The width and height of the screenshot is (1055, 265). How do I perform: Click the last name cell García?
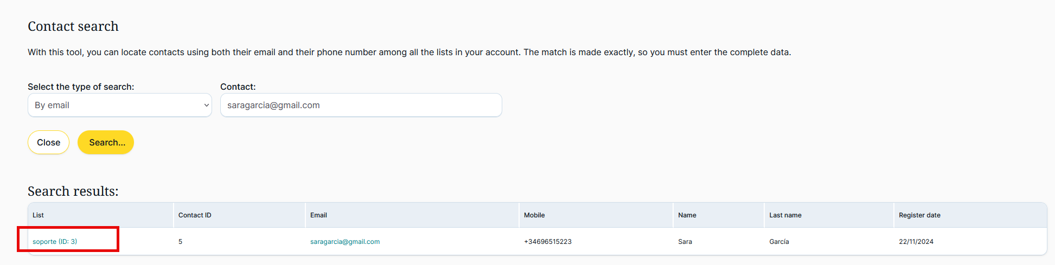pyautogui.click(x=779, y=242)
